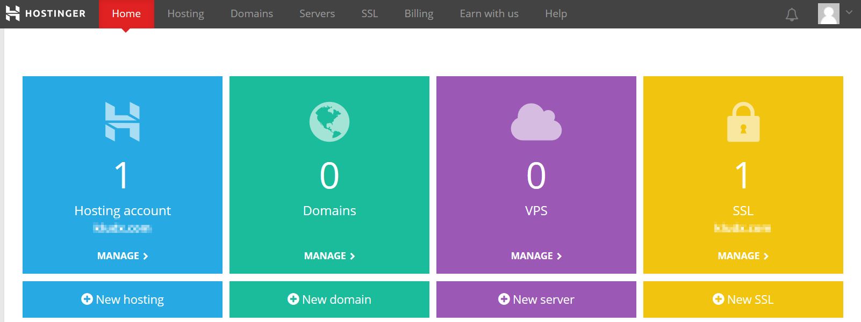Click the New domain button

[x=329, y=299]
